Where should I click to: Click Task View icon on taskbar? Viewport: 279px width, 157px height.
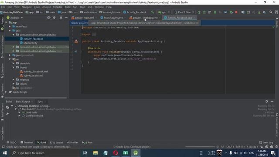tap(85, 153)
